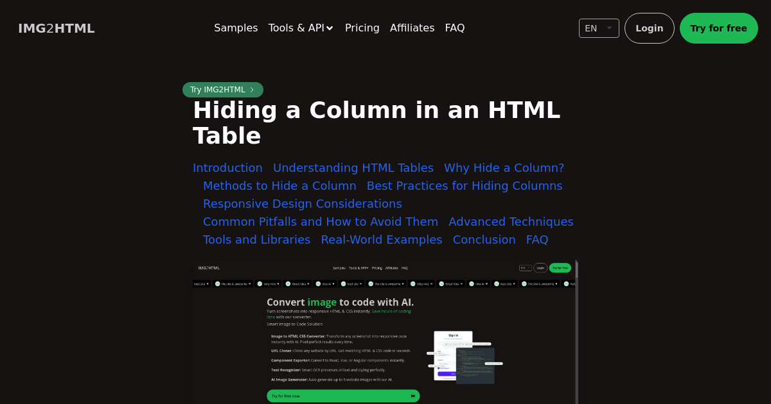Open the Responsive Design Considerations link
This screenshot has height=404, width=771.
pos(303,204)
